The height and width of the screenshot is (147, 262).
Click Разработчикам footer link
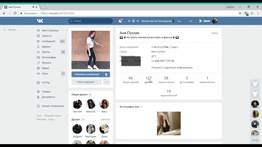(x=53, y=116)
